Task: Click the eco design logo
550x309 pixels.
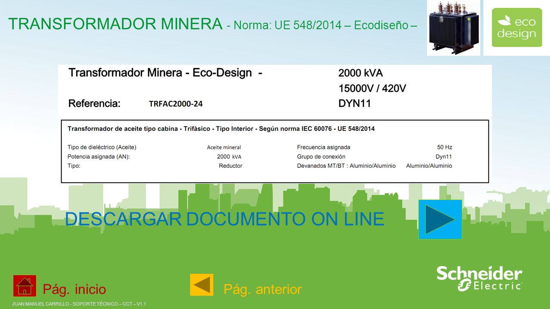Action: point(517,27)
